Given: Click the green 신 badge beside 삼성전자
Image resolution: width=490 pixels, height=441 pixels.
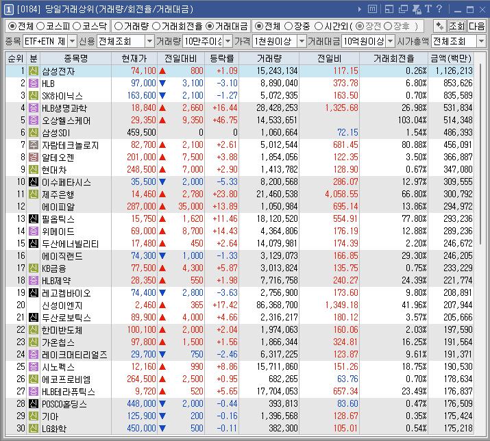Looking at the screenshot, I should click(x=34, y=71).
